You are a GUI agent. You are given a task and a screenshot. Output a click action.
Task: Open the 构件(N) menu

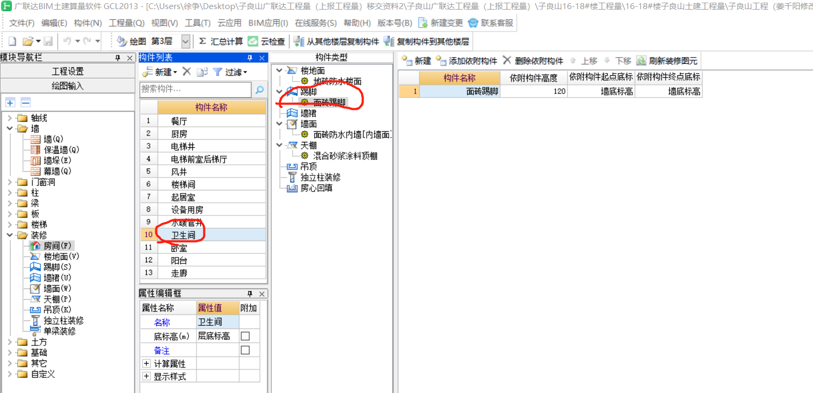(88, 23)
